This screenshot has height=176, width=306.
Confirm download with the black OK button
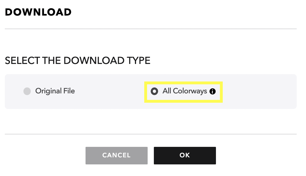pyautogui.click(x=185, y=155)
